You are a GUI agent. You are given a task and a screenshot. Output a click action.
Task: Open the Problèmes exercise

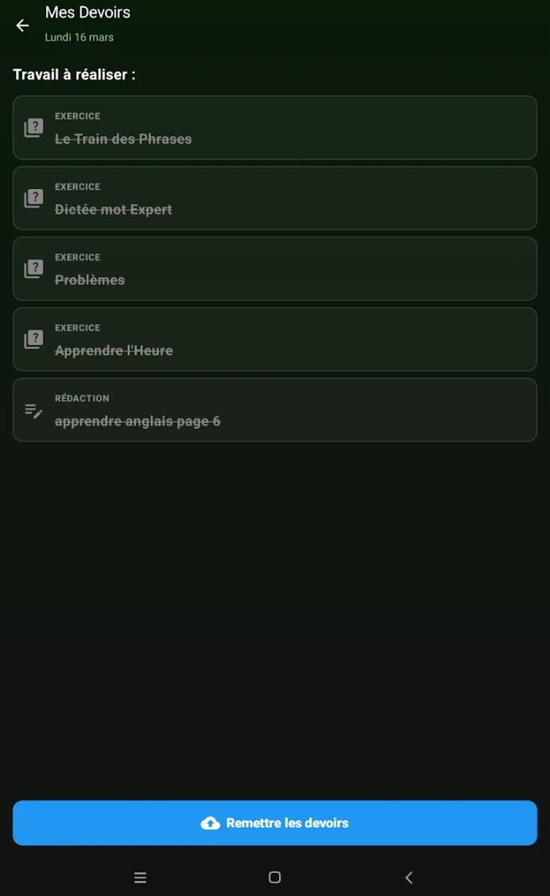(275, 269)
